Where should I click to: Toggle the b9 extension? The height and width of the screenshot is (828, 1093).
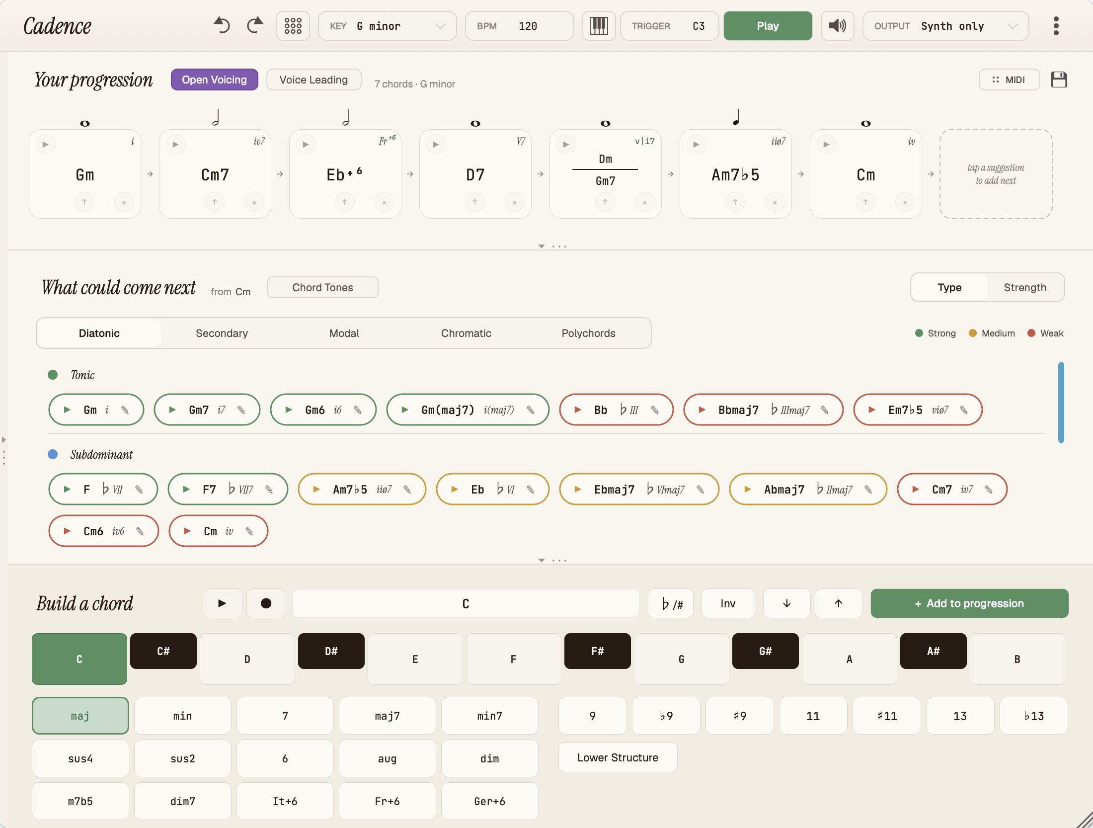[666, 716]
